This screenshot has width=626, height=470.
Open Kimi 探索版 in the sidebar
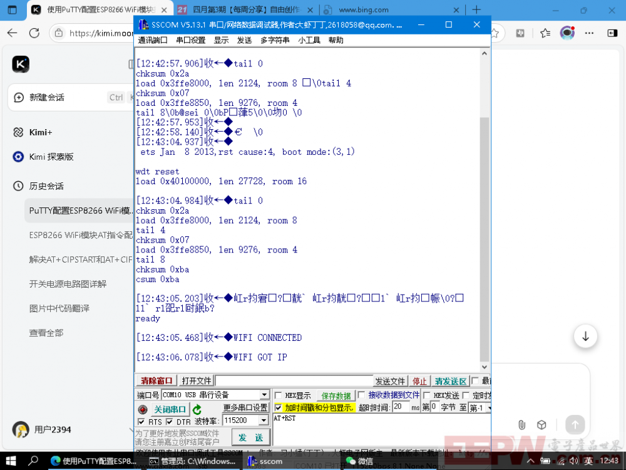tap(43, 157)
